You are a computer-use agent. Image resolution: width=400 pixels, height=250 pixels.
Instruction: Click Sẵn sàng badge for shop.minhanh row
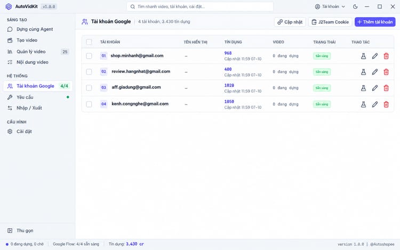pyautogui.click(x=322, y=56)
